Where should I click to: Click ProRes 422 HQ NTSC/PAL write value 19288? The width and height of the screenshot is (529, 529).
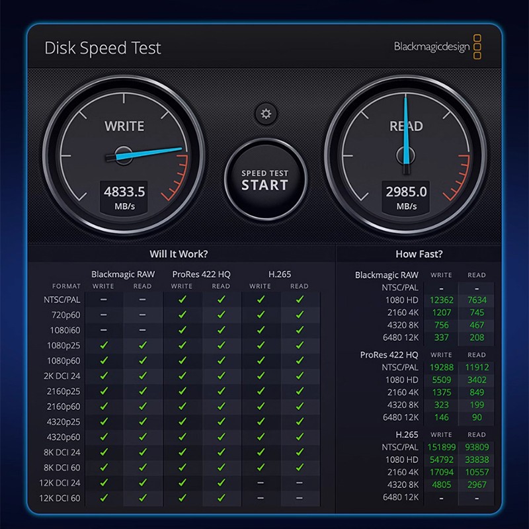tap(441, 367)
